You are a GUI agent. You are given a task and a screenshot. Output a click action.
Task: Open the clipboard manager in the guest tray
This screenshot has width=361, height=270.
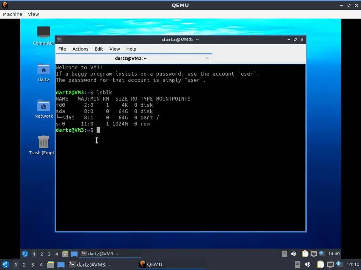pyautogui.click(x=305, y=254)
